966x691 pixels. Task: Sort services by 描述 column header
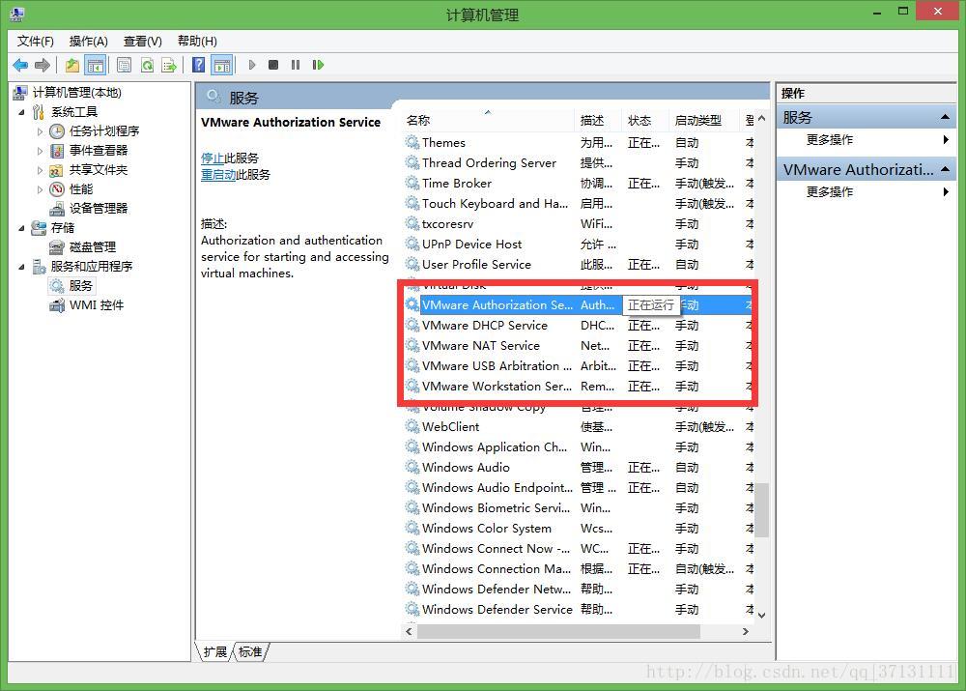(x=598, y=120)
